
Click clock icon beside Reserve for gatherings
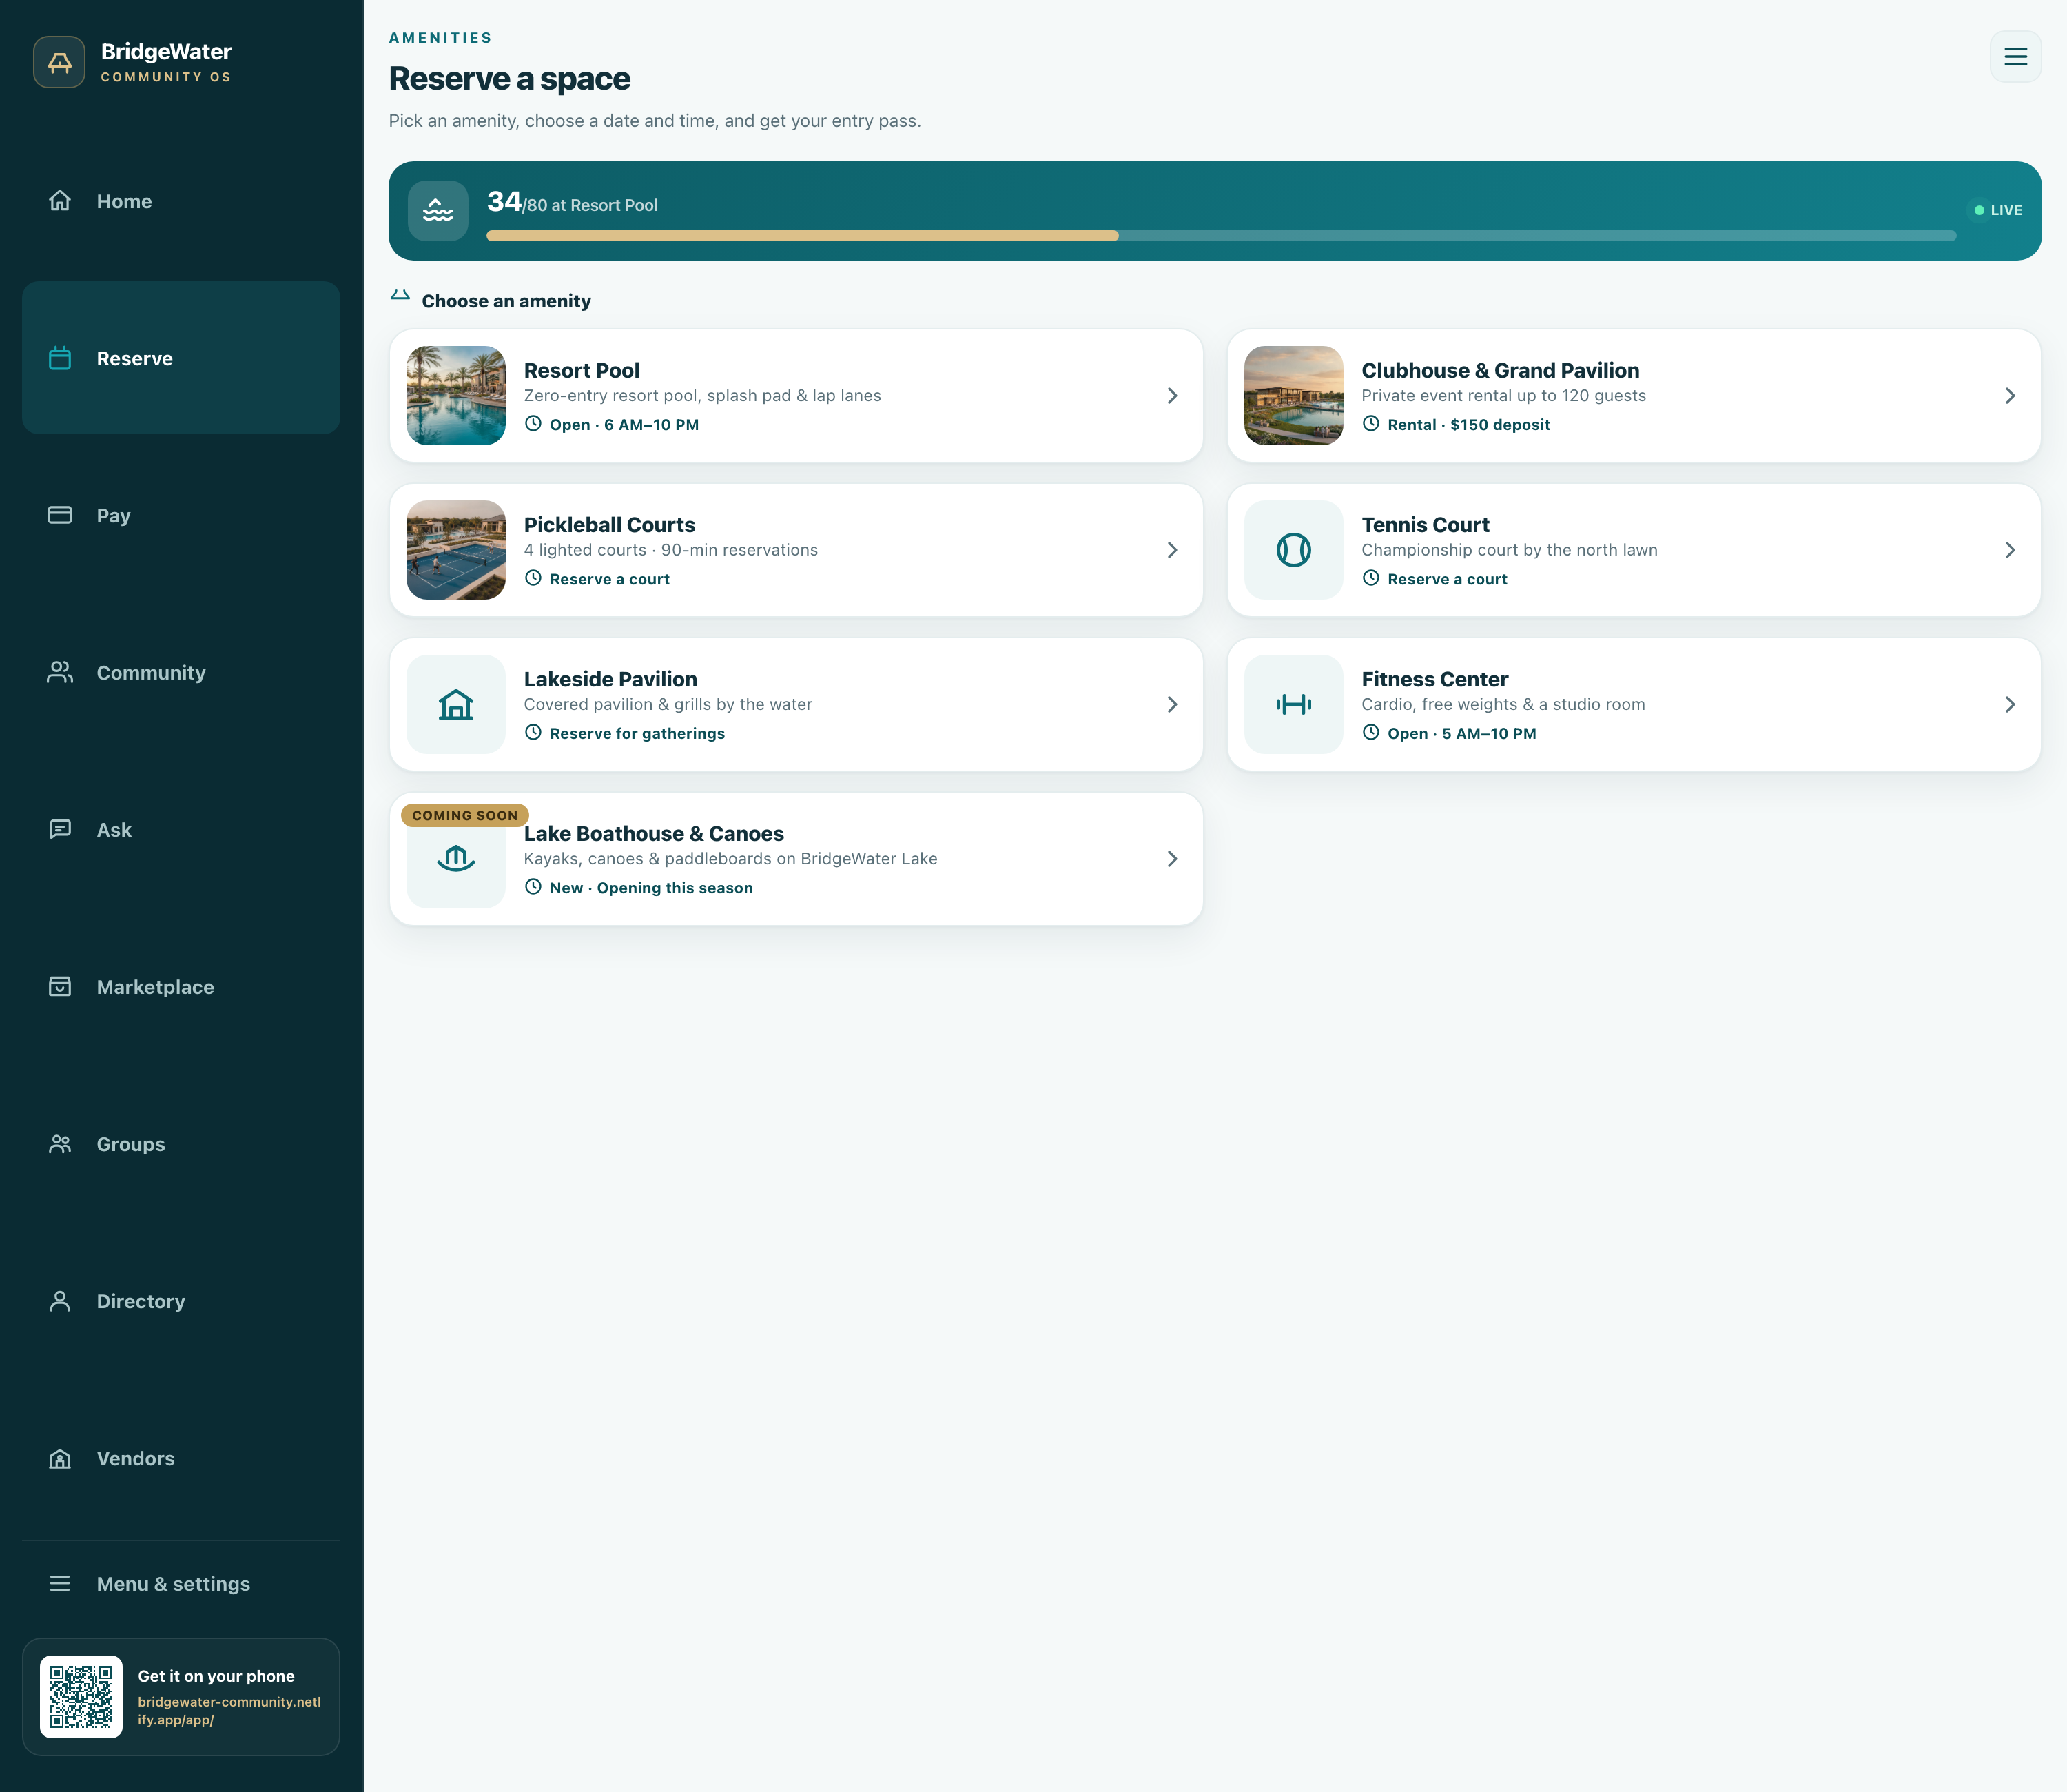[x=534, y=733]
